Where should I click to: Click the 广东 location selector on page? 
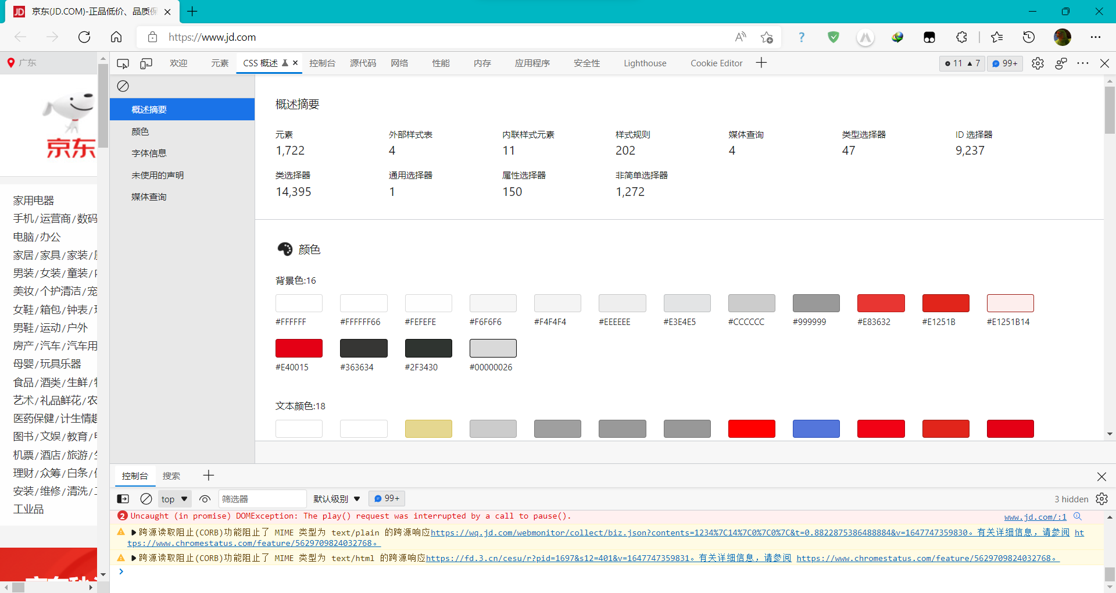[x=22, y=63]
